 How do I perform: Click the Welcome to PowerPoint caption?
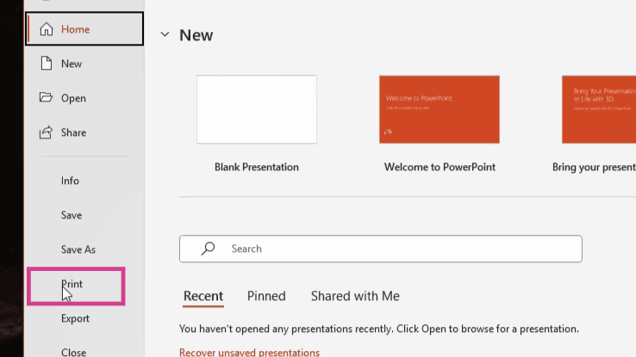(x=440, y=167)
